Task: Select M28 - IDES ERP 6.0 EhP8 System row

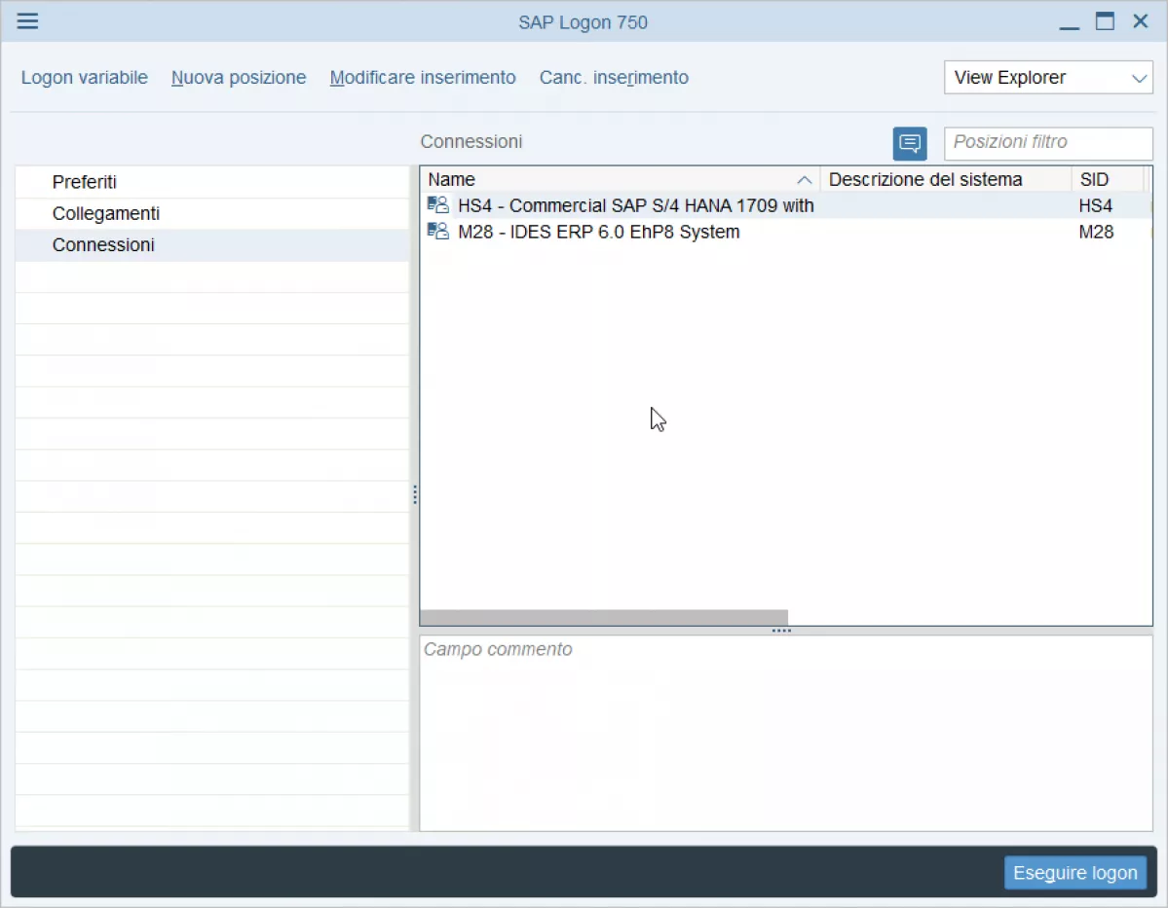Action: click(x=786, y=233)
